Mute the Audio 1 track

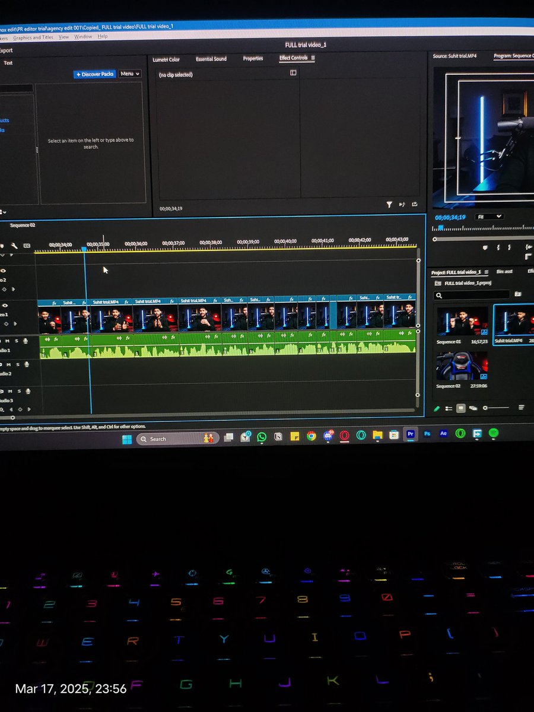[x=7, y=341]
